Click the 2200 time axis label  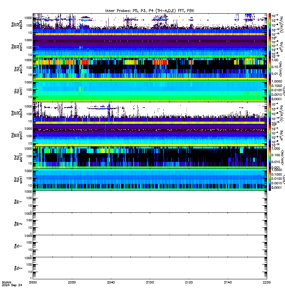(x=267, y=282)
